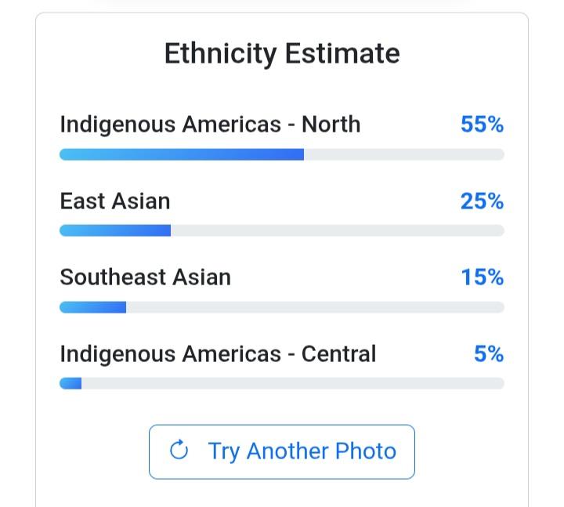Click the circular refresh arrow icon
This screenshot has width=564, height=507.
click(179, 451)
